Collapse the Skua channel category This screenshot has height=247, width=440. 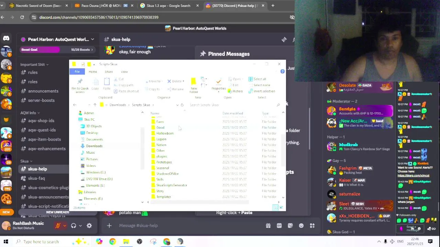(26, 161)
